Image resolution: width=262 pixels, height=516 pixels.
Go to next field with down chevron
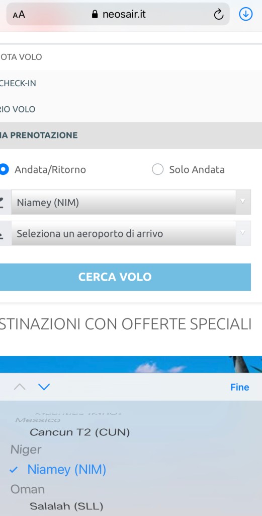pyautogui.click(x=44, y=387)
